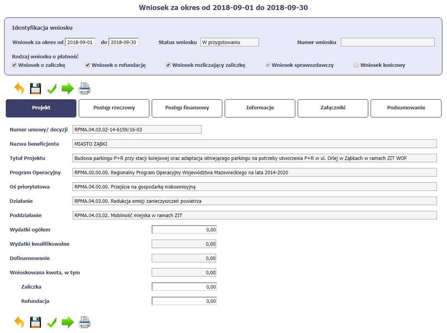Click the Dofinansowanie amount field

(184, 258)
